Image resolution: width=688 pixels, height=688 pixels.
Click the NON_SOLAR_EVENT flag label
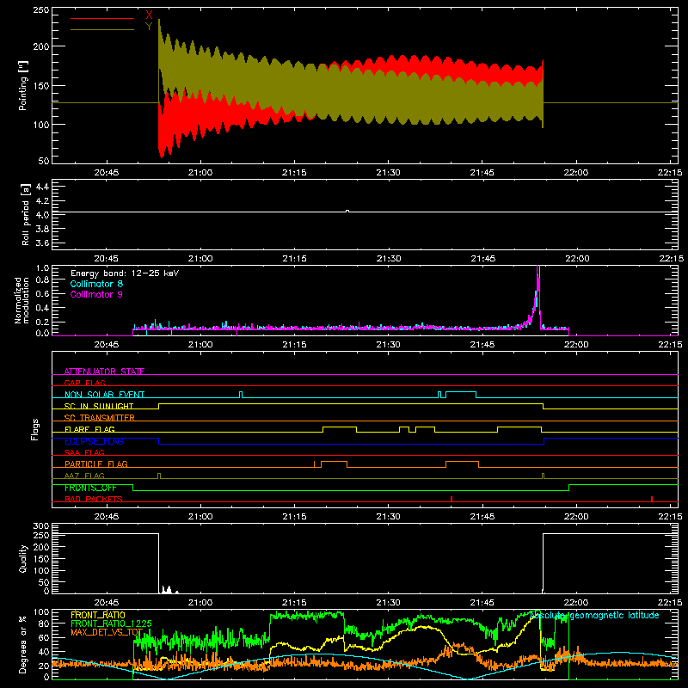coord(104,395)
